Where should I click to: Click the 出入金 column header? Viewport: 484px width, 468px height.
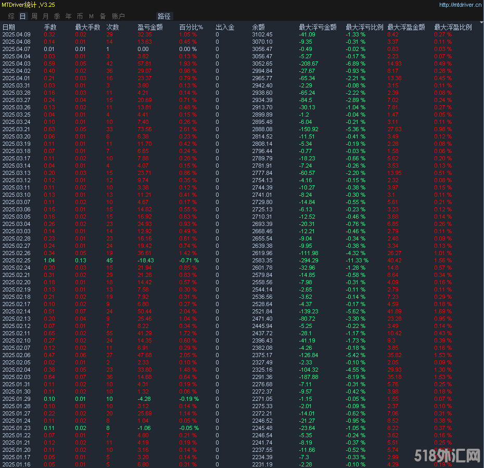click(225, 27)
